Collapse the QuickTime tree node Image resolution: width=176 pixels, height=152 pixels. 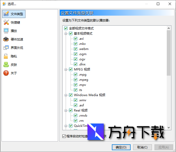pyautogui.click(x=66, y=126)
